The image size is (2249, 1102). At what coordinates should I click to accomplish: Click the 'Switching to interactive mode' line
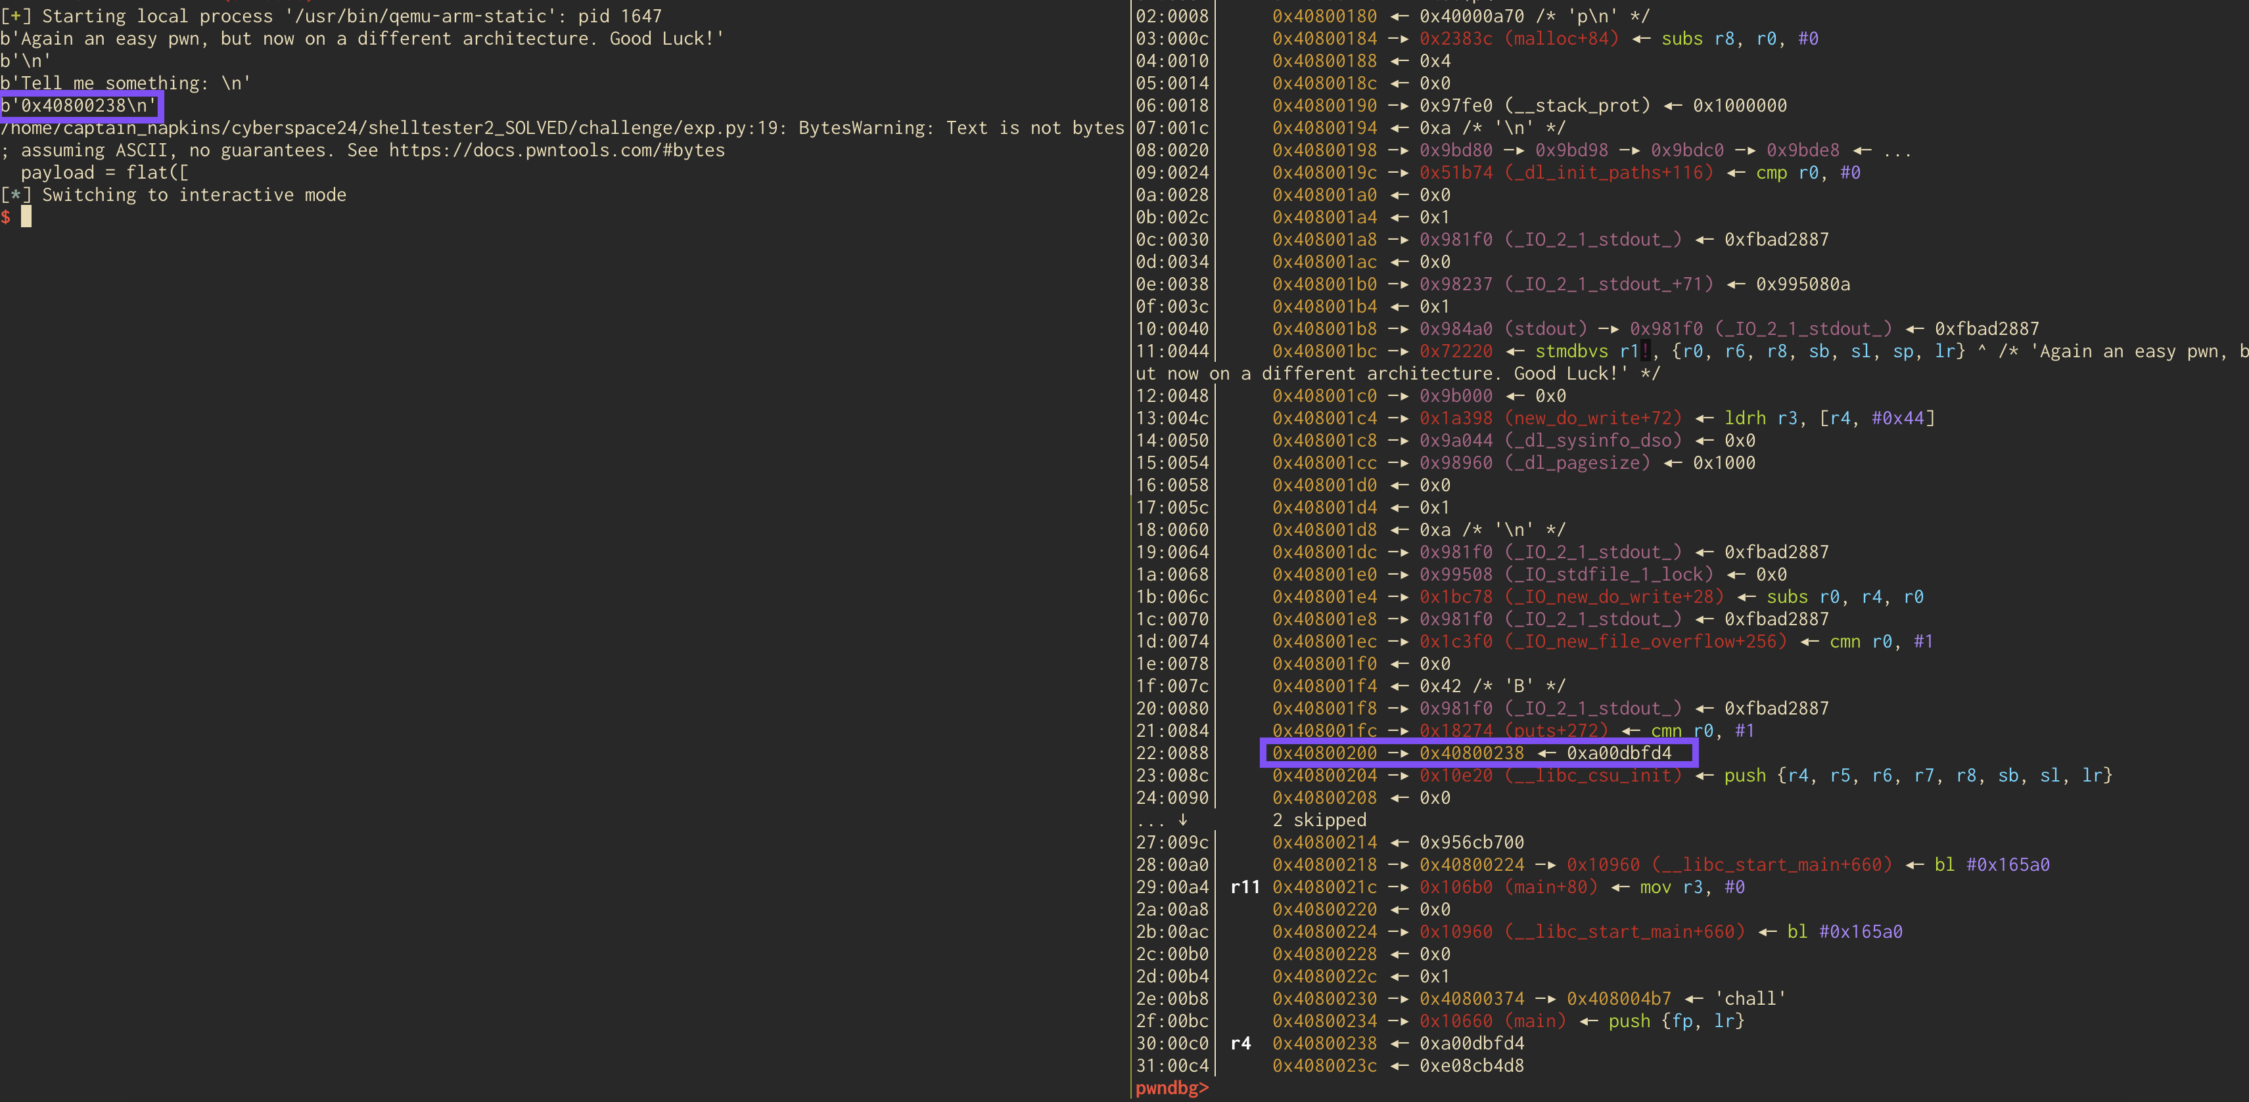coord(194,194)
